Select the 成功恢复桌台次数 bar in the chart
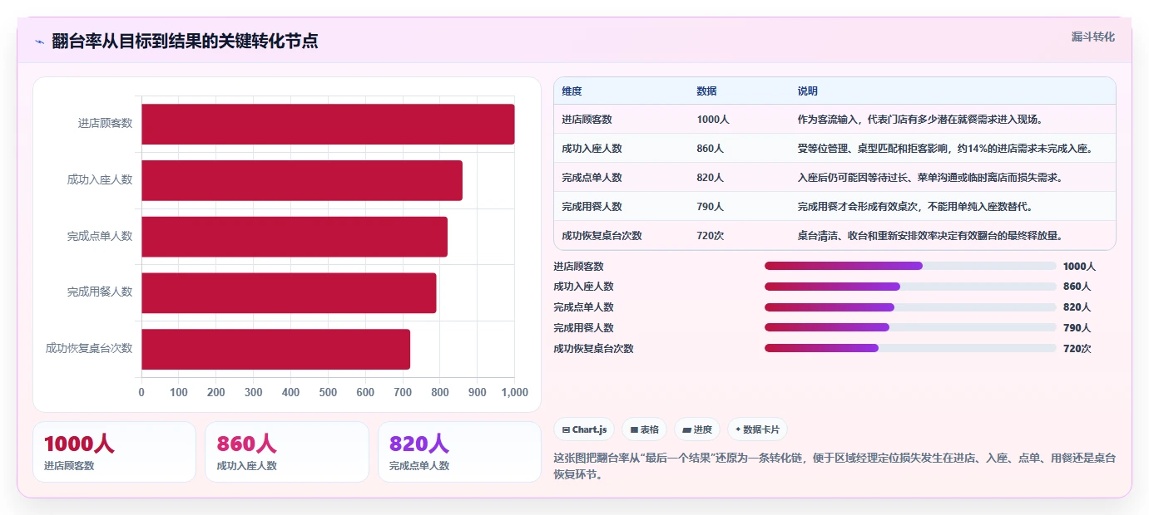Viewport: 1149px width, 515px height. coord(275,349)
